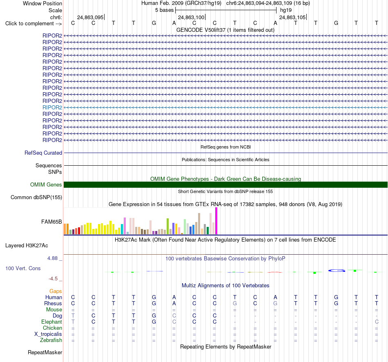Select the 'Chicken' species row label

pyautogui.click(x=52, y=328)
